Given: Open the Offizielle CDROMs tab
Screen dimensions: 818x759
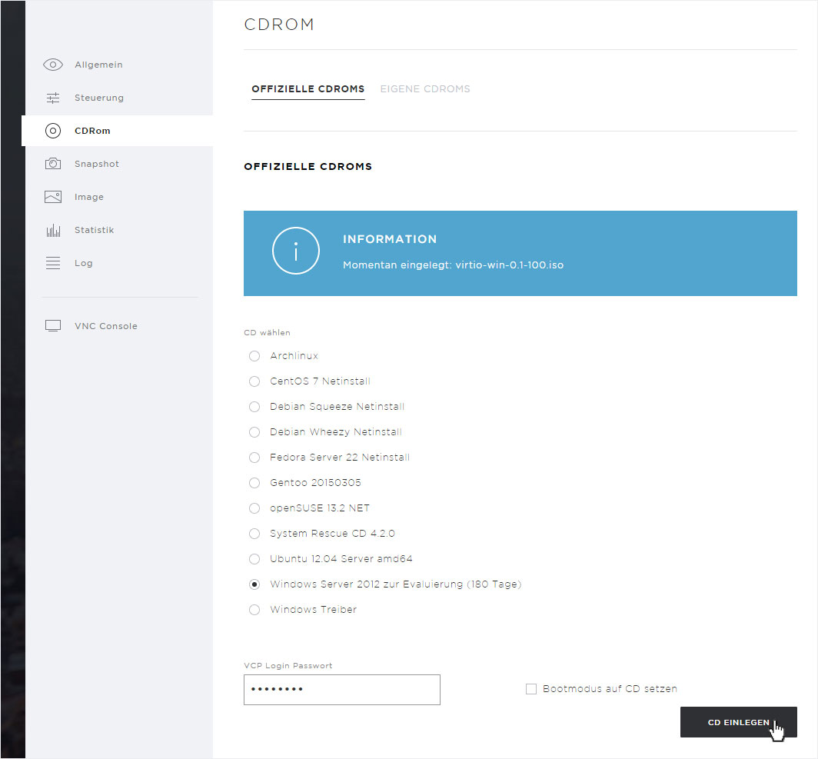Looking at the screenshot, I should click(308, 89).
